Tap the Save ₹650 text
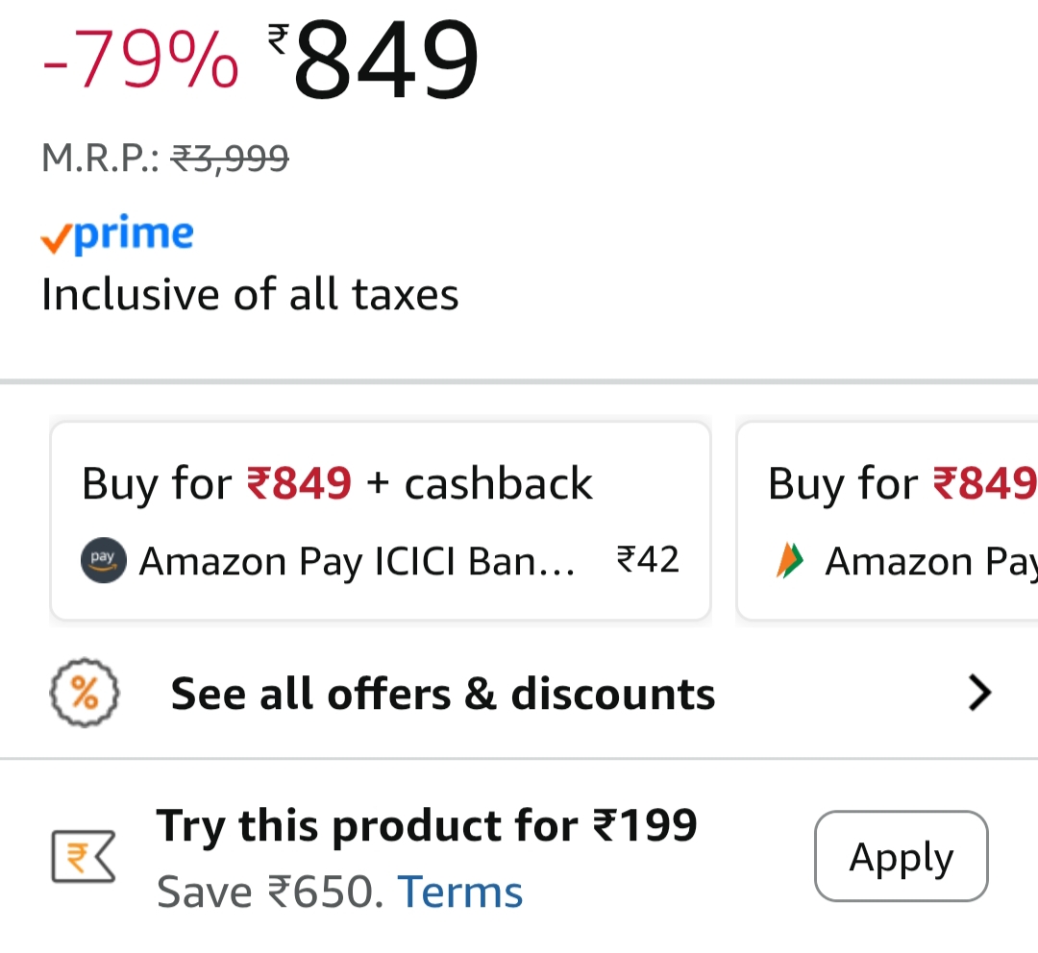The height and width of the screenshot is (953, 1038). tap(269, 892)
